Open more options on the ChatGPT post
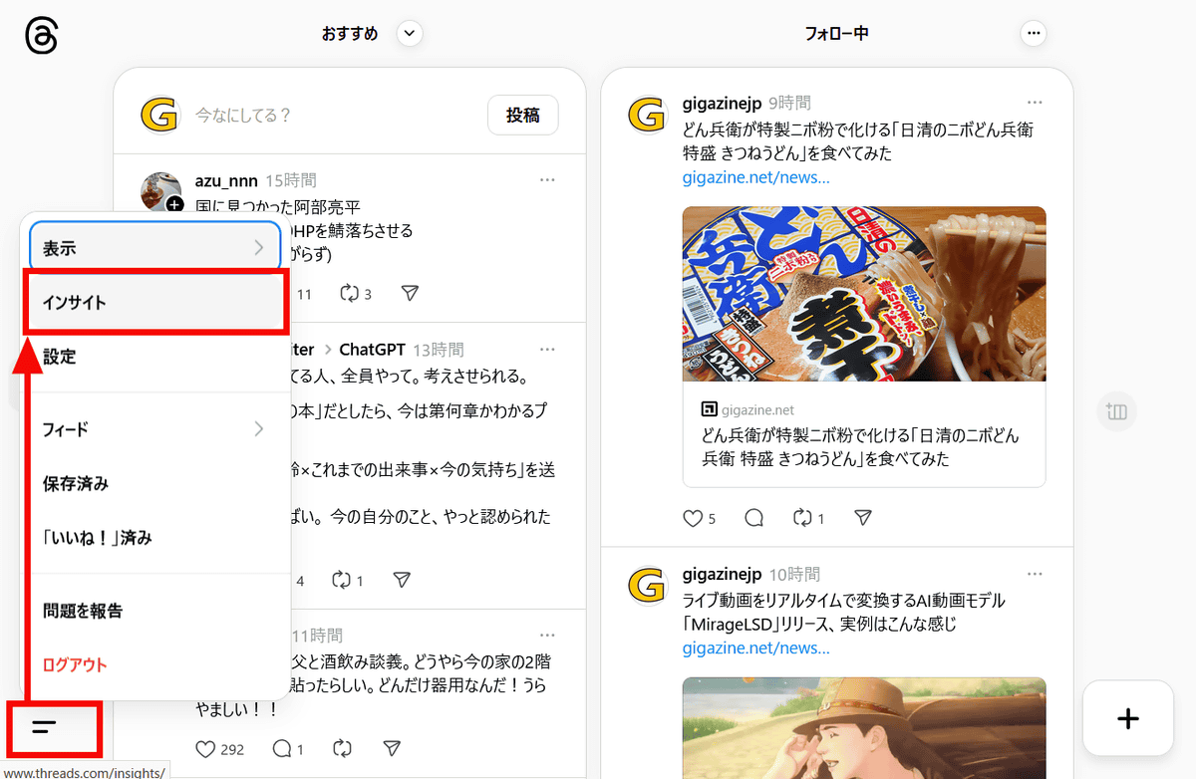1196x779 pixels. (547, 350)
